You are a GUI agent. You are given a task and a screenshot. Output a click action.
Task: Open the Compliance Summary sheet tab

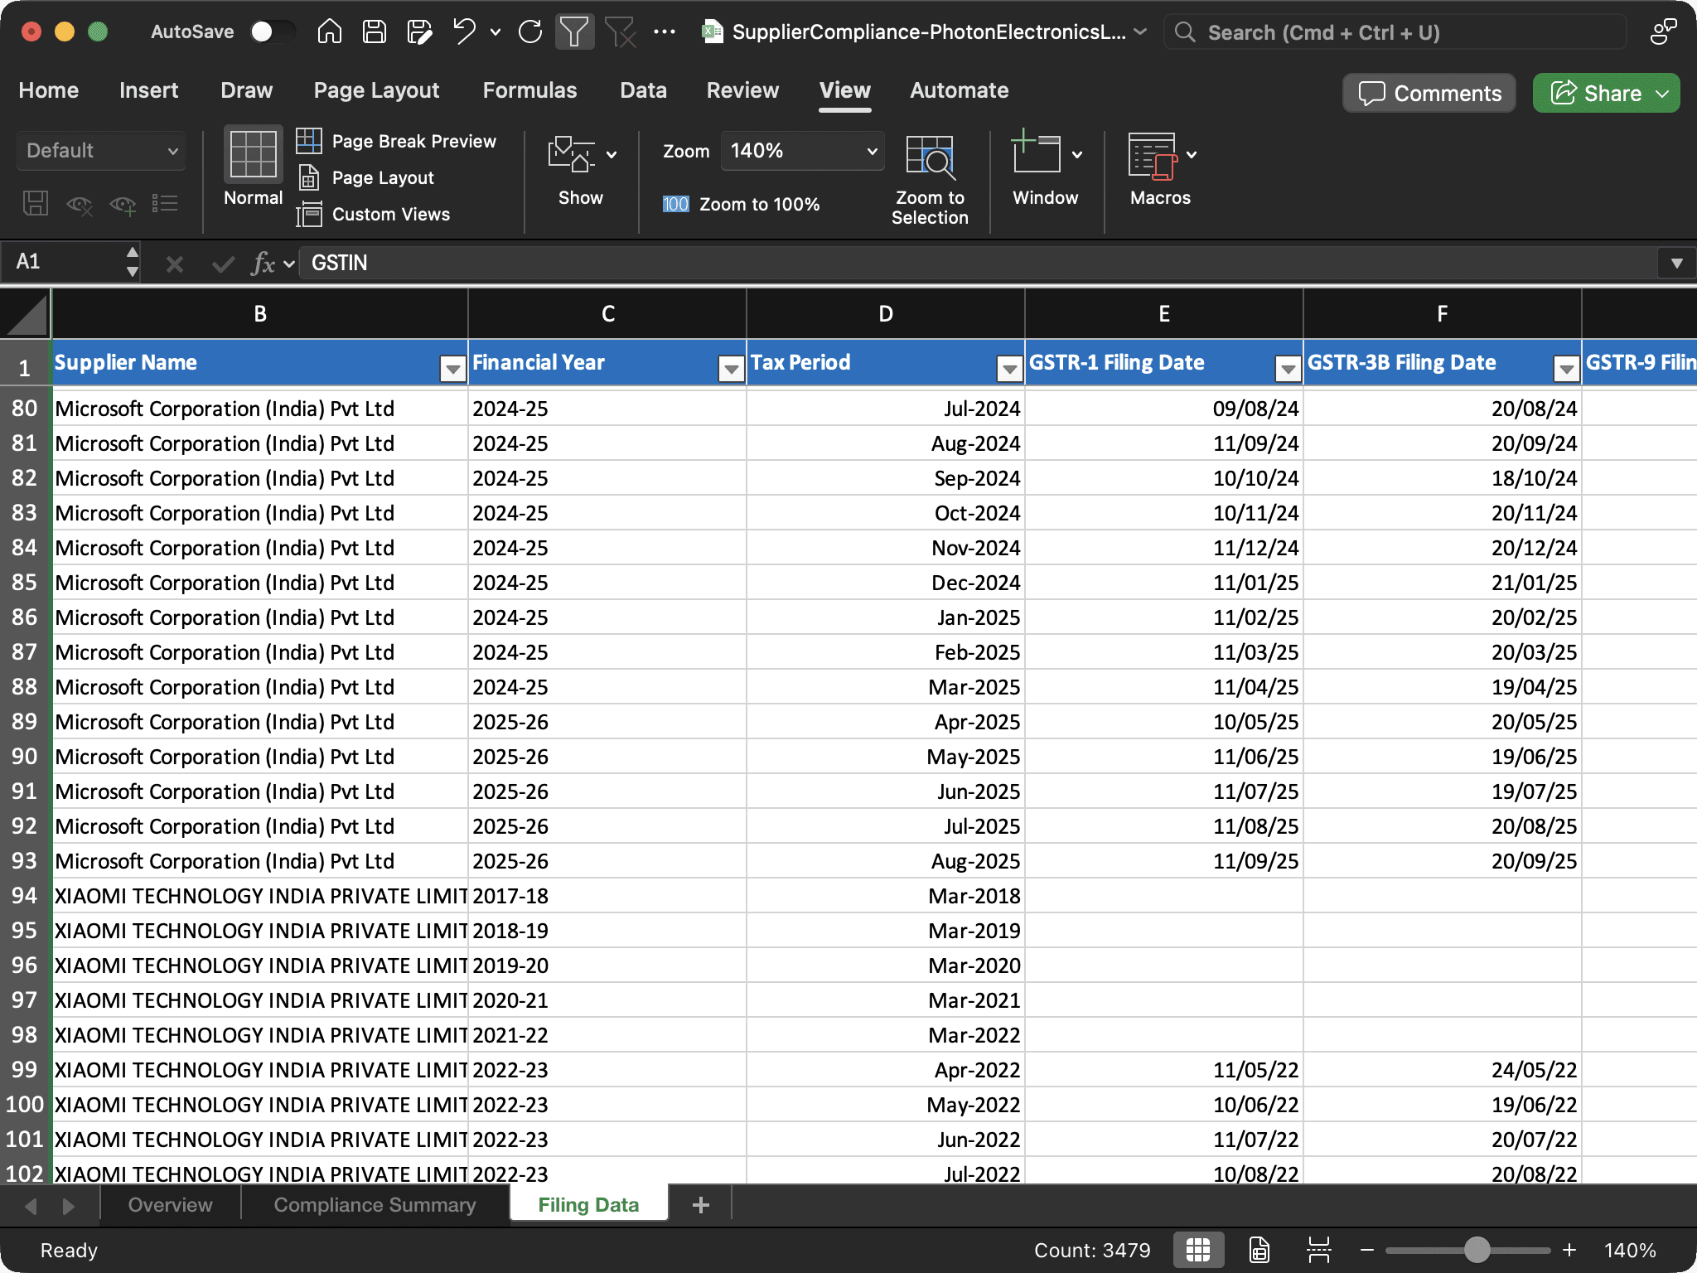pos(375,1205)
